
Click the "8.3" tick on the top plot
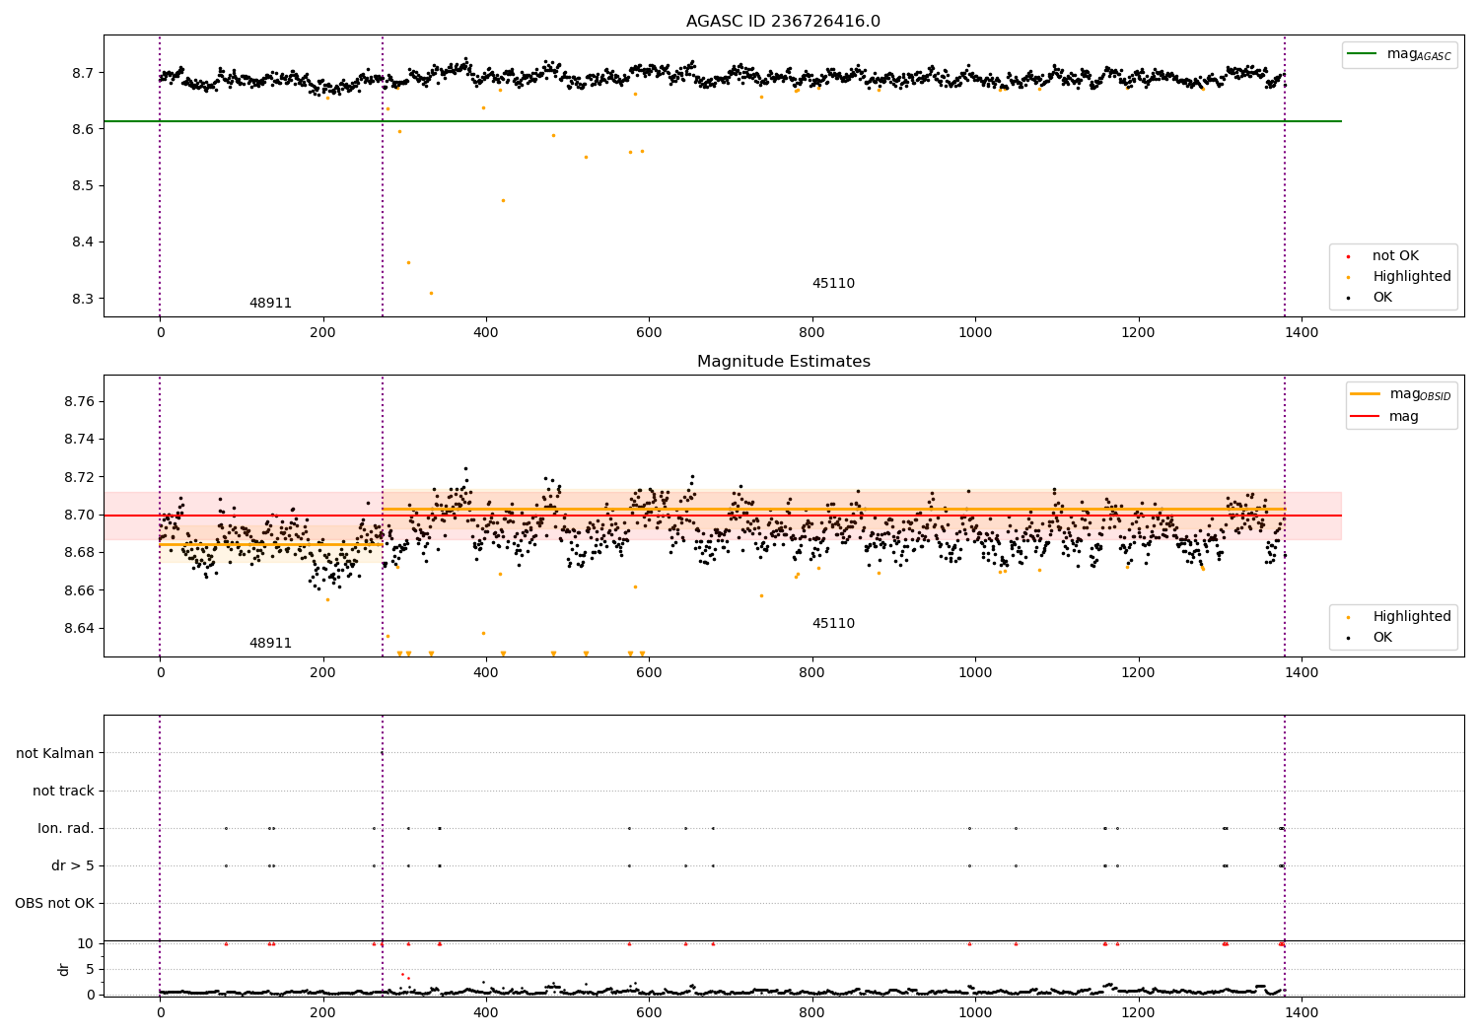point(83,299)
